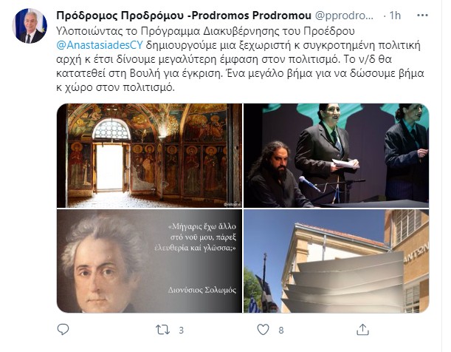451x352 pixels.
Task: Click the retweet count 3
Action: tap(181, 330)
